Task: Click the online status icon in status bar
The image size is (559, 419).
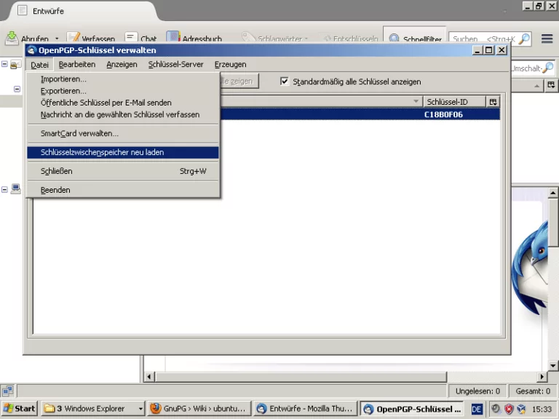Action: pyautogui.click(x=7, y=391)
